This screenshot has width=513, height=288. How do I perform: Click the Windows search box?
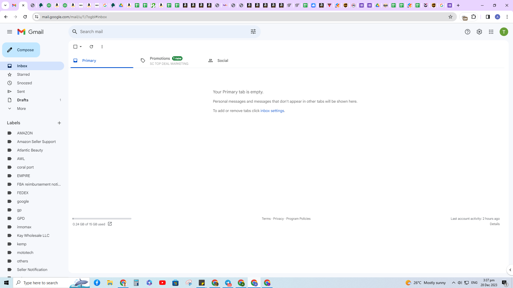pos(51,283)
